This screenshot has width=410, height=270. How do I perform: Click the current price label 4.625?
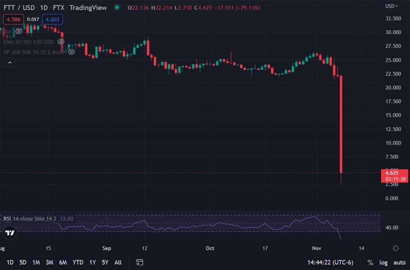pyautogui.click(x=392, y=173)
